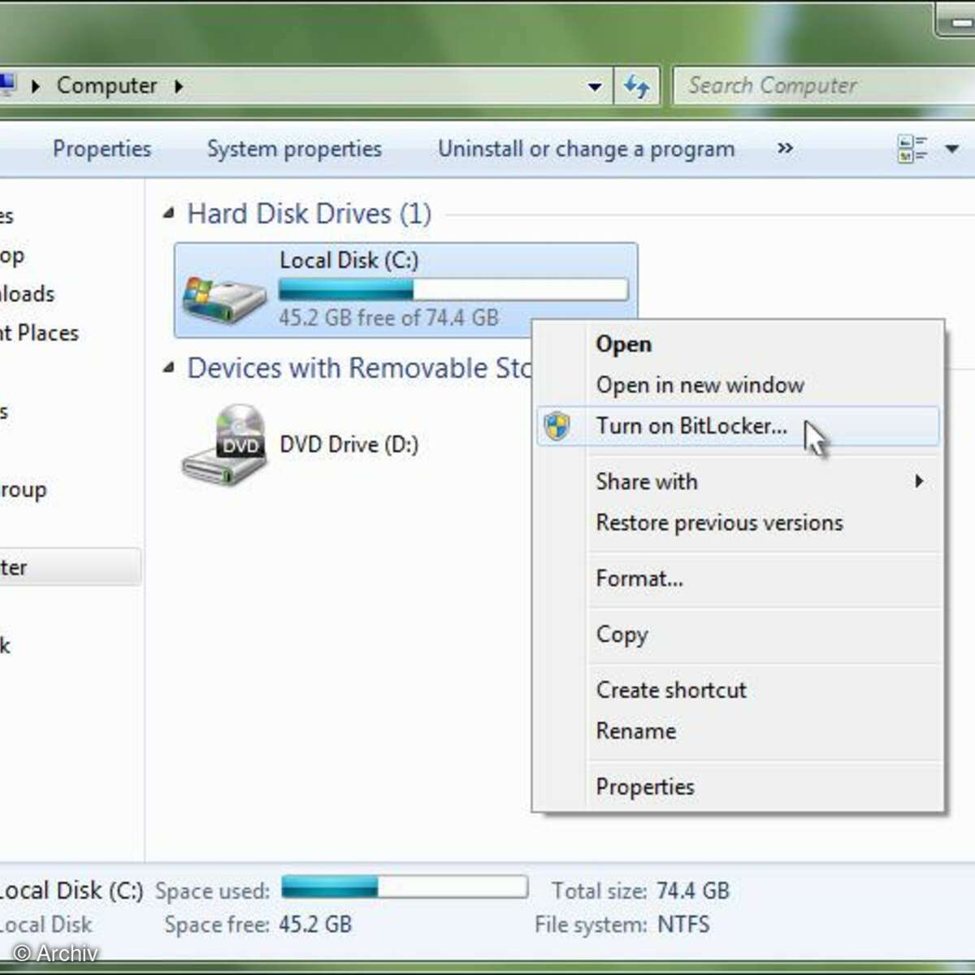Open the address bar history dropdown
Image resolution: width=975 pixels, height=975 pixels.
pyautogui.click(x=595, y=86)
